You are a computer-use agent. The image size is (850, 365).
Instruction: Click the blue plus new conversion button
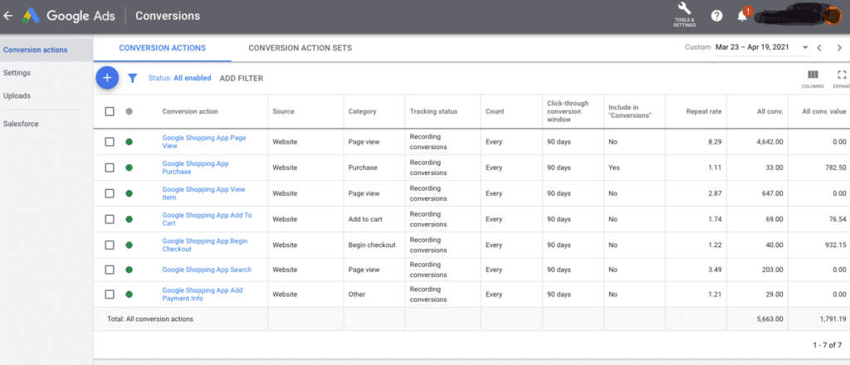coord(107,78)
